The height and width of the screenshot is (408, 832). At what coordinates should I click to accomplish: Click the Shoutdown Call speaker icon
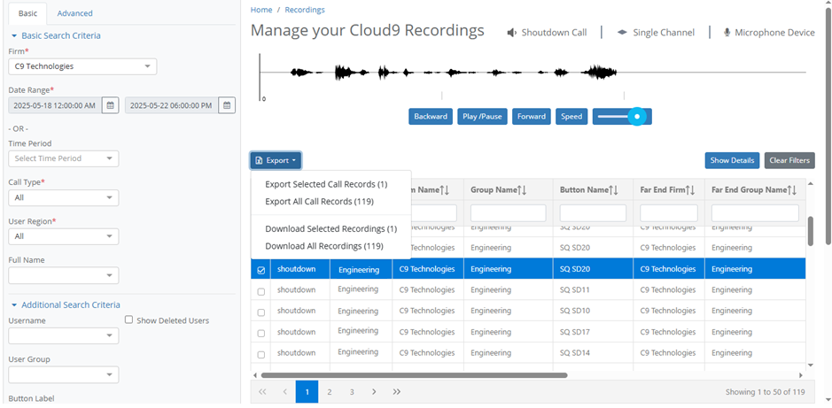tap(511, 33)
